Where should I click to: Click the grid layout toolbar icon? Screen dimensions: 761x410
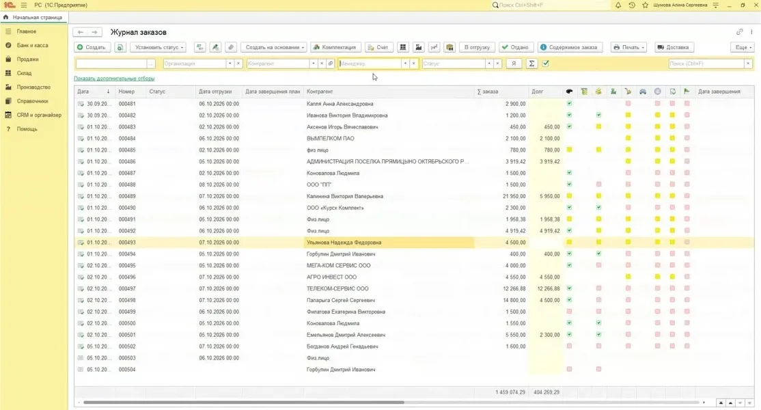tap(403, 47)
